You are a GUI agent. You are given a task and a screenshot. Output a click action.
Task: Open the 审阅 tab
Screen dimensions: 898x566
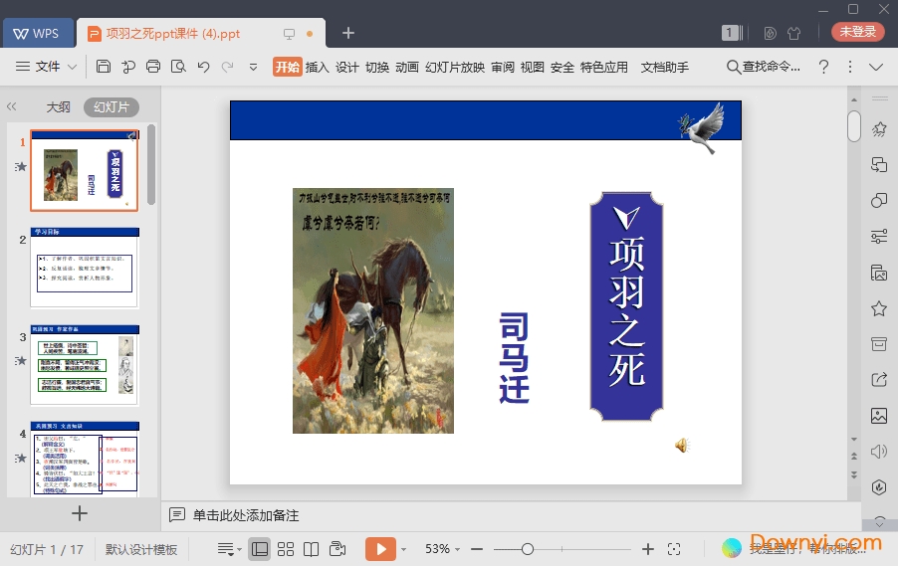[502, 67]
